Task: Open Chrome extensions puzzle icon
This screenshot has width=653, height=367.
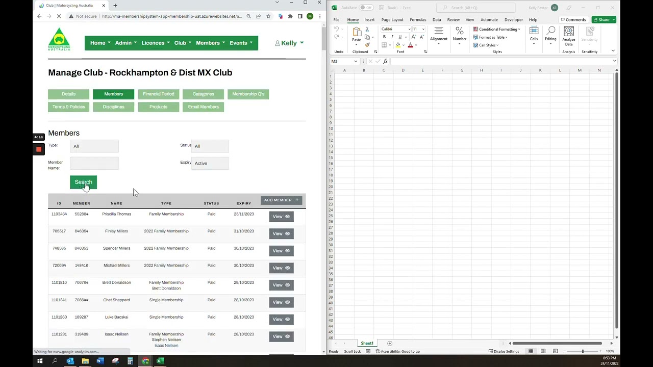Action: [290, 16]
